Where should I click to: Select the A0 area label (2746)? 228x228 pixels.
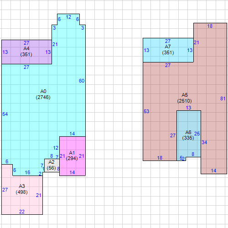(43, 94)
